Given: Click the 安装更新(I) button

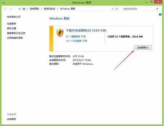Looking at the screenshot, I should [143, 47].
